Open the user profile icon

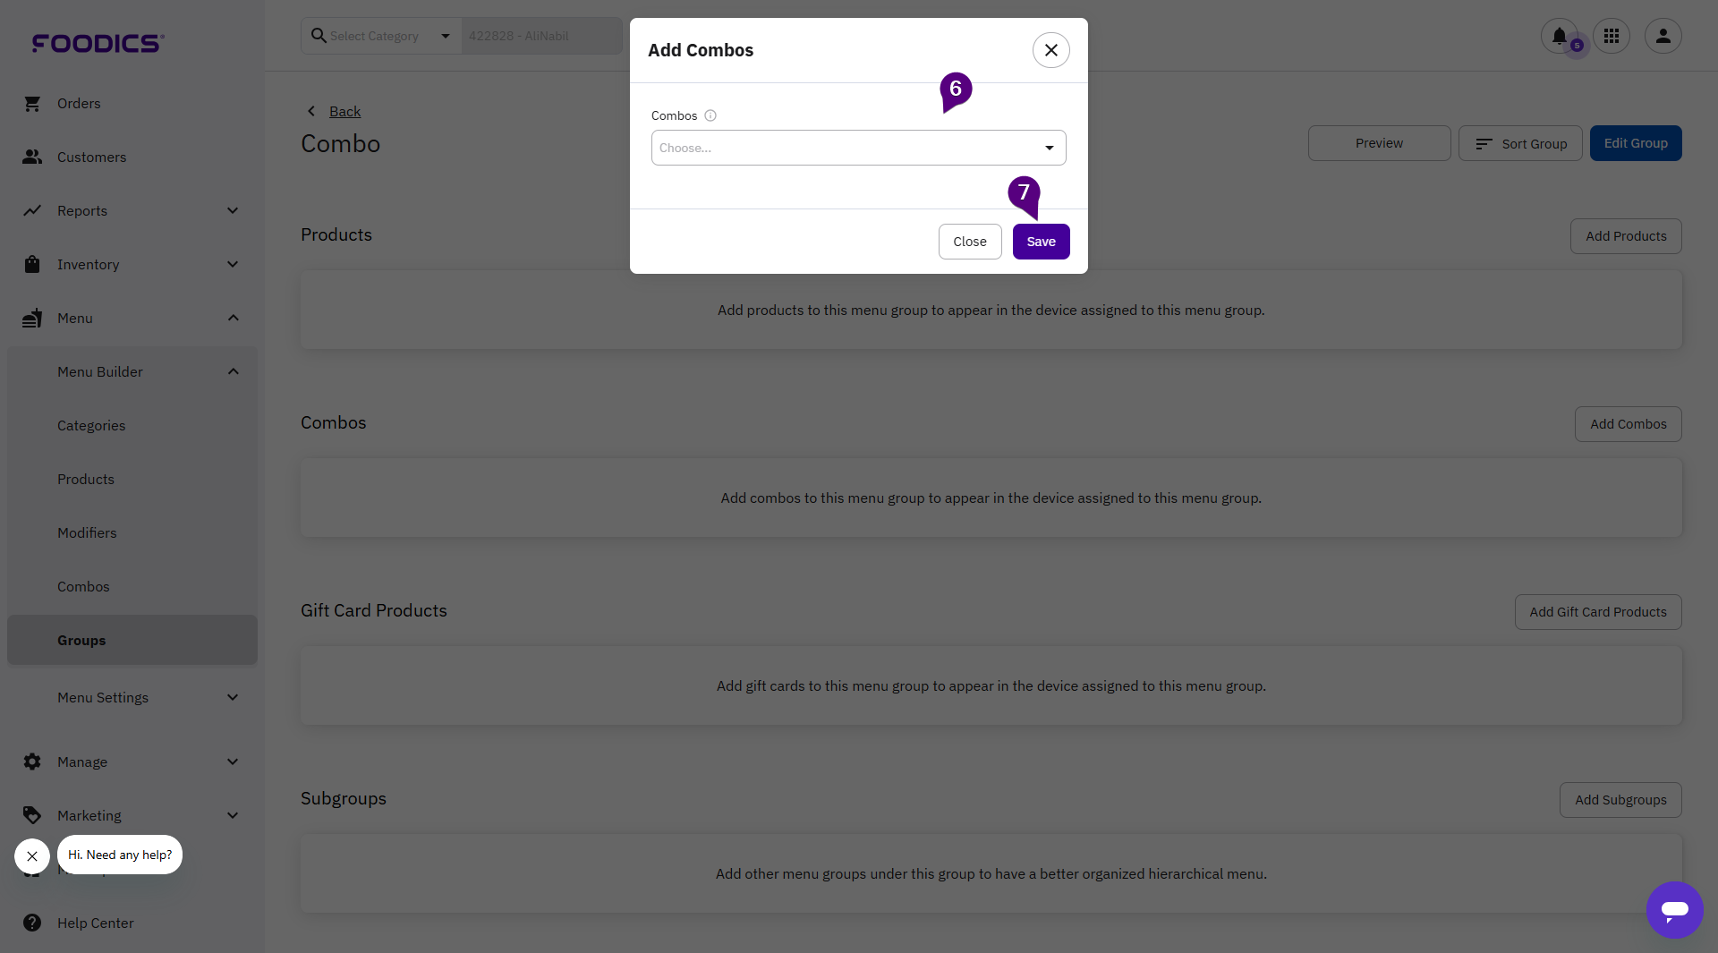pyautogui.click(x=1663, y=36)
